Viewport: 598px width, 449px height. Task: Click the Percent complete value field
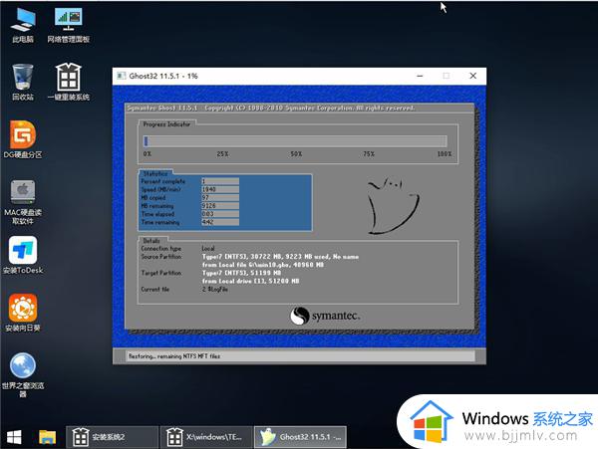pyautogui.click(x=220, y=181)
